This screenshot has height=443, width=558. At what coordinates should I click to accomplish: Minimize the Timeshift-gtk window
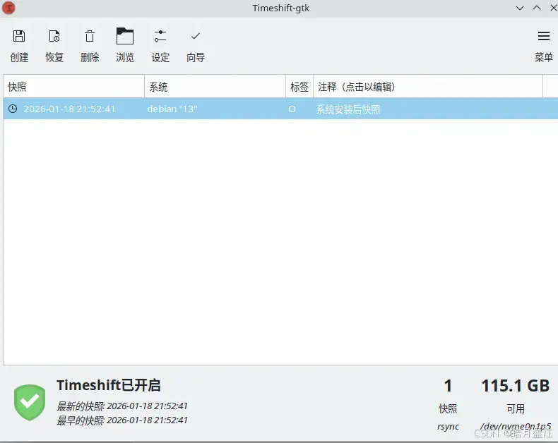click(x=520, y=8)
